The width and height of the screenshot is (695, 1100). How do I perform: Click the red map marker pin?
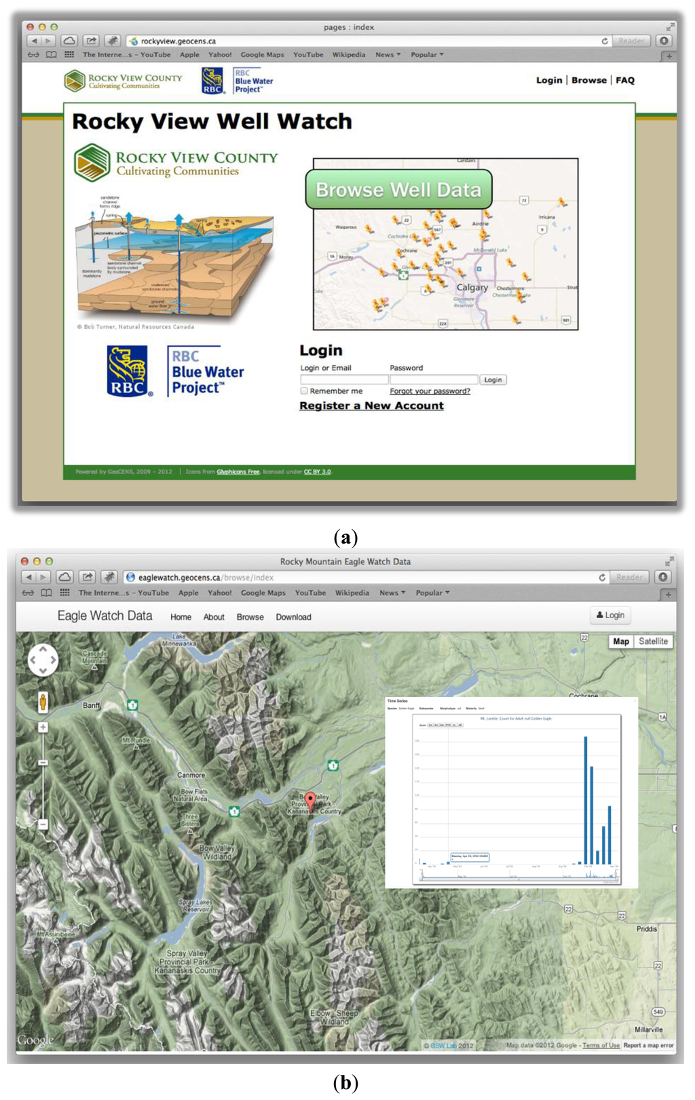tap(310, 801)
